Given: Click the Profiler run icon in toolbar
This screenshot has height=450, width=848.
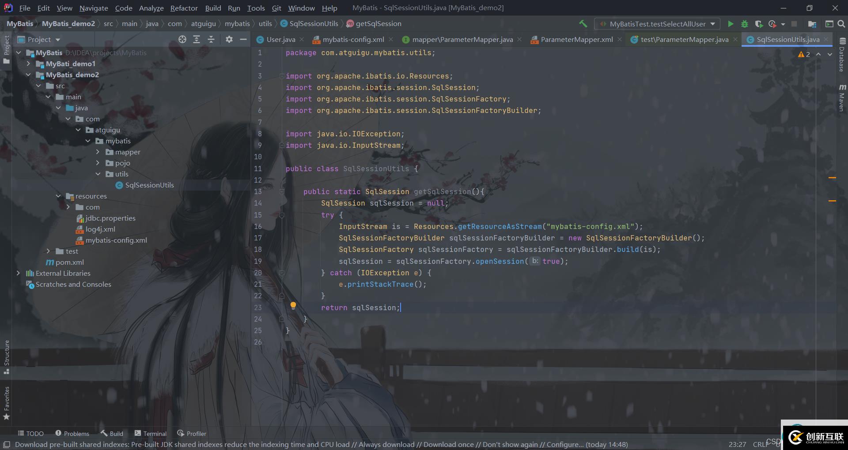Looking at the screenshot, I should [x=772, y=24].
